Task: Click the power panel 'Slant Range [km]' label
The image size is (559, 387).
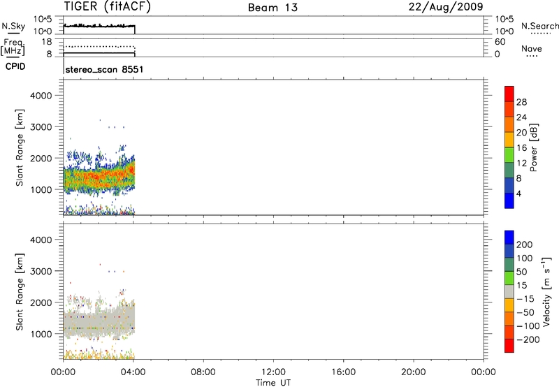Action: [x=20, y=147]
